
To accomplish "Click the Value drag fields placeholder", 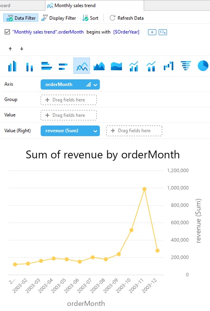I will coord(69,115).
